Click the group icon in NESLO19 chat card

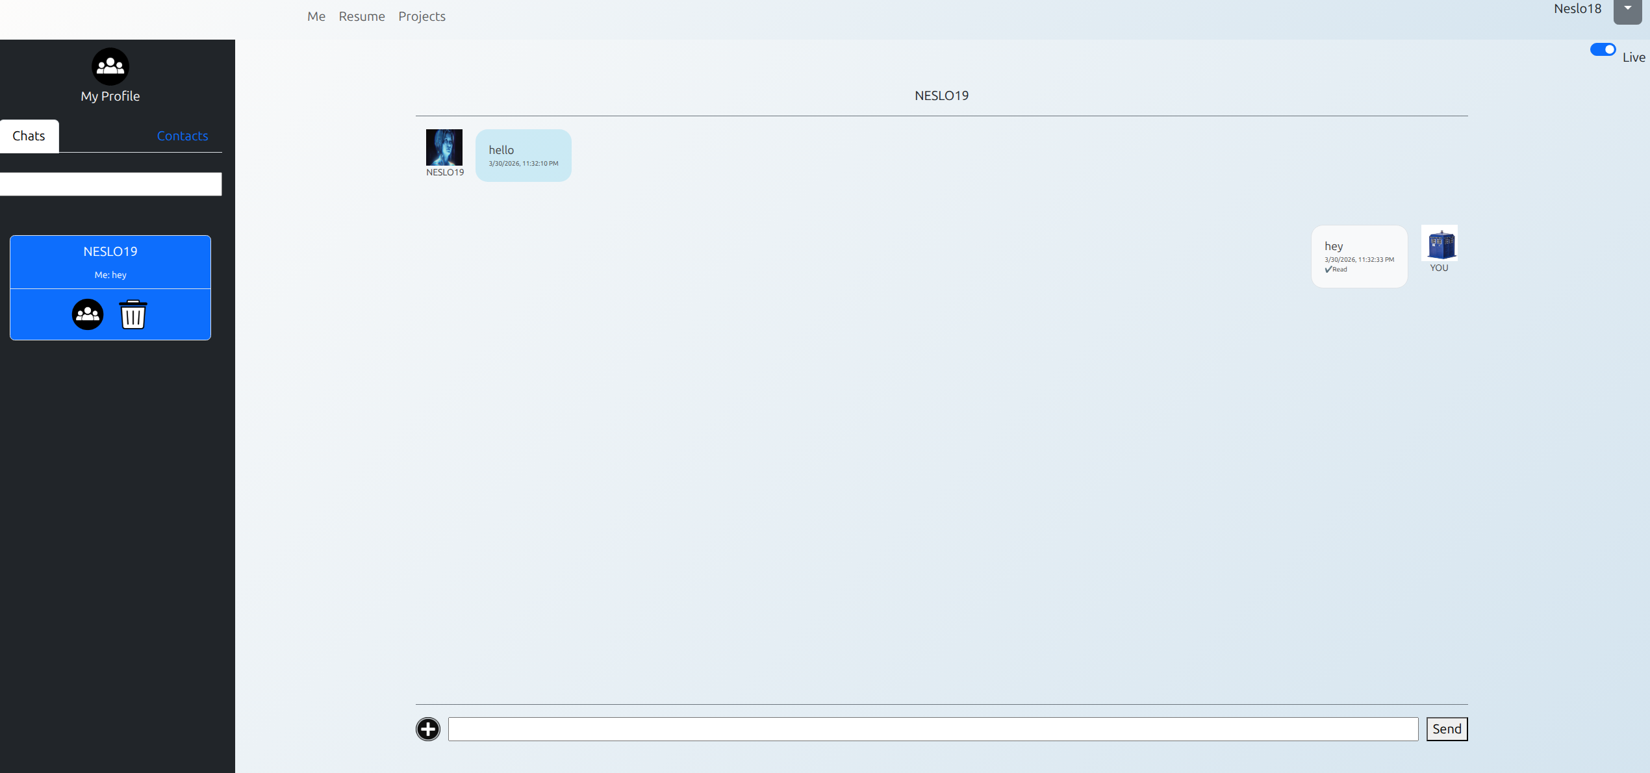tap(88, 314)
